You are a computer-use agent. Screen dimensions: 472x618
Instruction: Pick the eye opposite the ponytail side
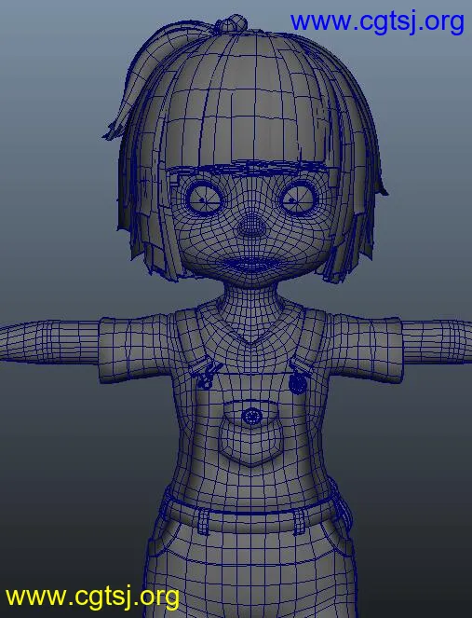298,198
